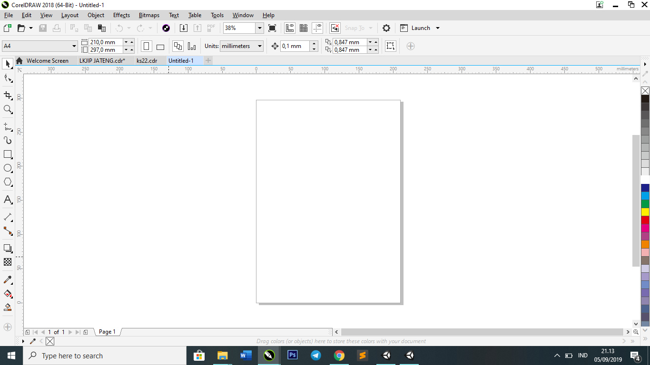This screenshot has height=365, width=650.
Task: Select the Shape tool
Action: pyautogui.click(x=8, y=78)
